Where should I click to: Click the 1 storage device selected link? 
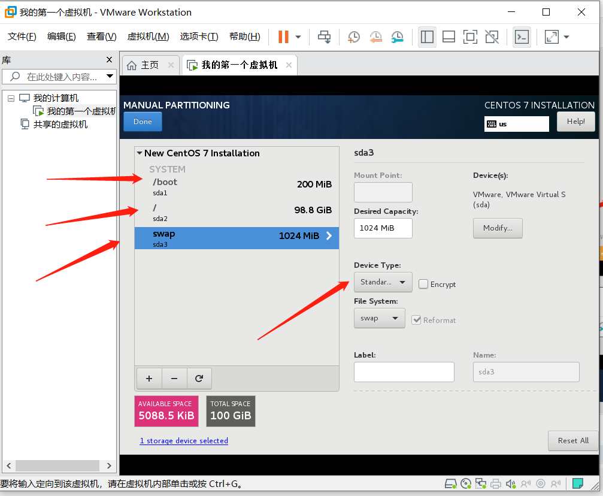click(184, 441)
